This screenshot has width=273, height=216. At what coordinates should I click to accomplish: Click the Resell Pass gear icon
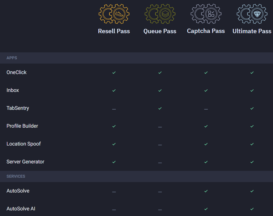[114, 14]
